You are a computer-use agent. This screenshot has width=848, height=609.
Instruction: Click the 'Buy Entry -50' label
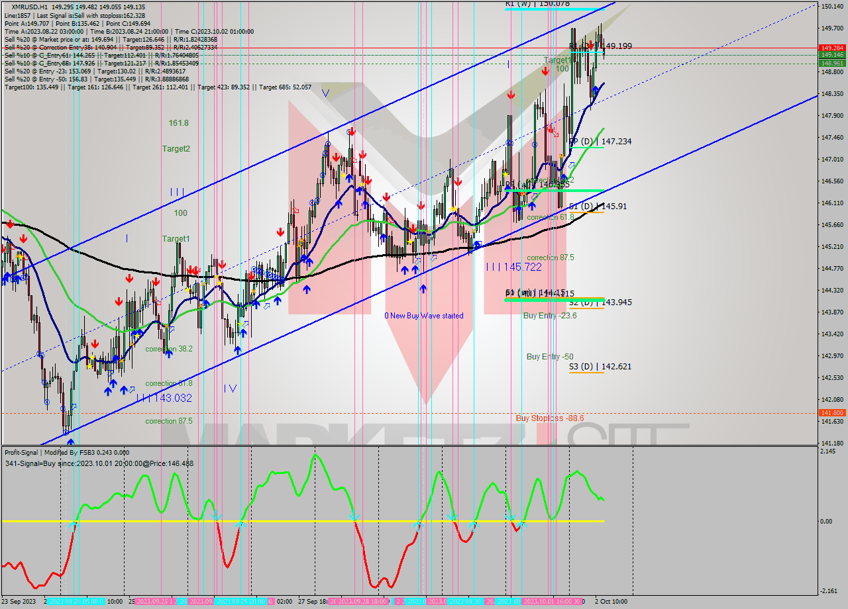[550, 356]
